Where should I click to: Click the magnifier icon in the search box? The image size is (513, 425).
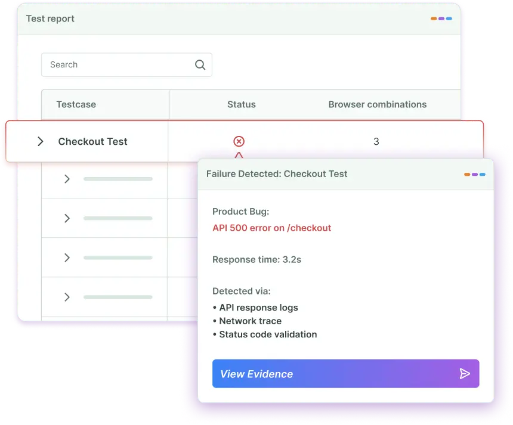[x=200, y=65]
